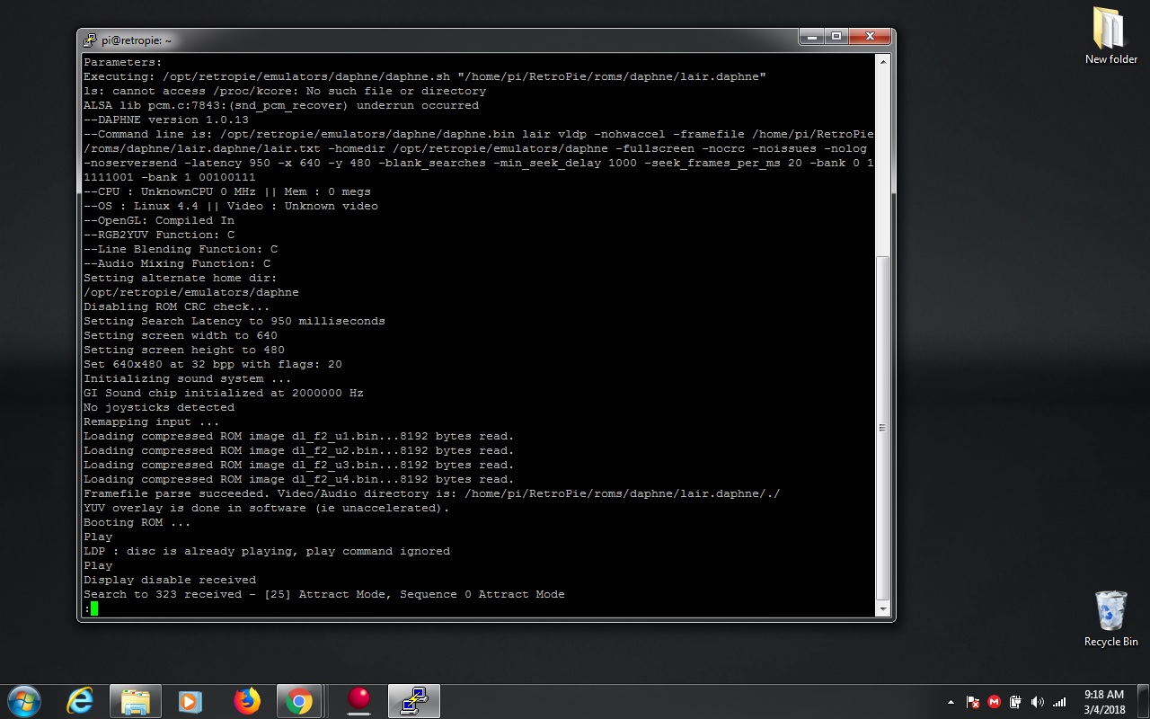1150x719 pixels.
Task: Open the New folder on desktop
Action: coord(1110,36)
